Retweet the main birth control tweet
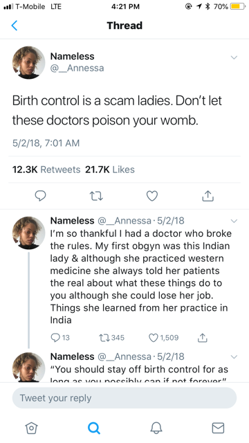The width and height of the screenshot is (249, 443). [96, 196]
